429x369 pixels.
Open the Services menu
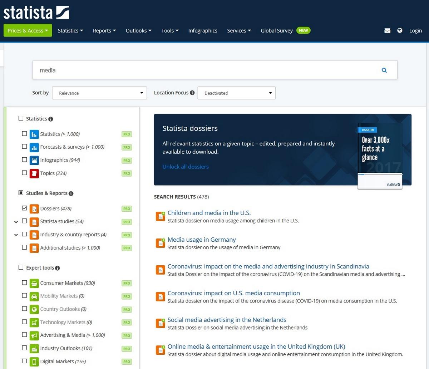point(239,31)
